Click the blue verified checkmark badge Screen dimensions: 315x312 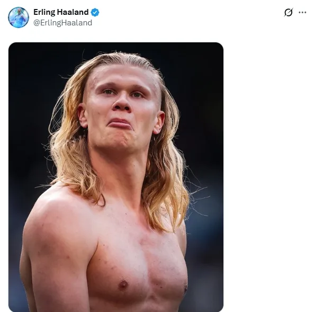[x=95, y=12]
